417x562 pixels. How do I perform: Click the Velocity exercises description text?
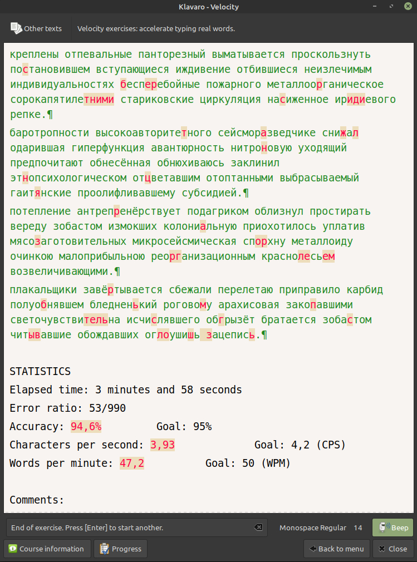tap(156, 28)
